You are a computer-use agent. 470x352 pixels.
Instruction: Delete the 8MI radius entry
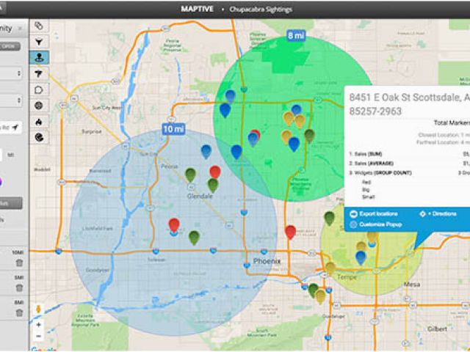point(19,313)
